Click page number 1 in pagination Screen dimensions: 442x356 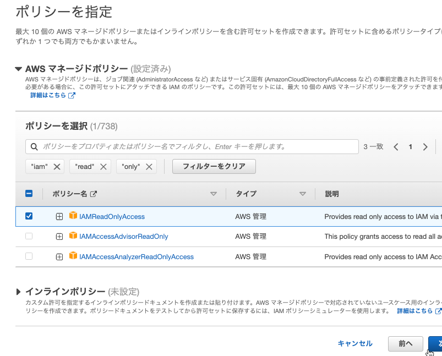click(411, 146)
